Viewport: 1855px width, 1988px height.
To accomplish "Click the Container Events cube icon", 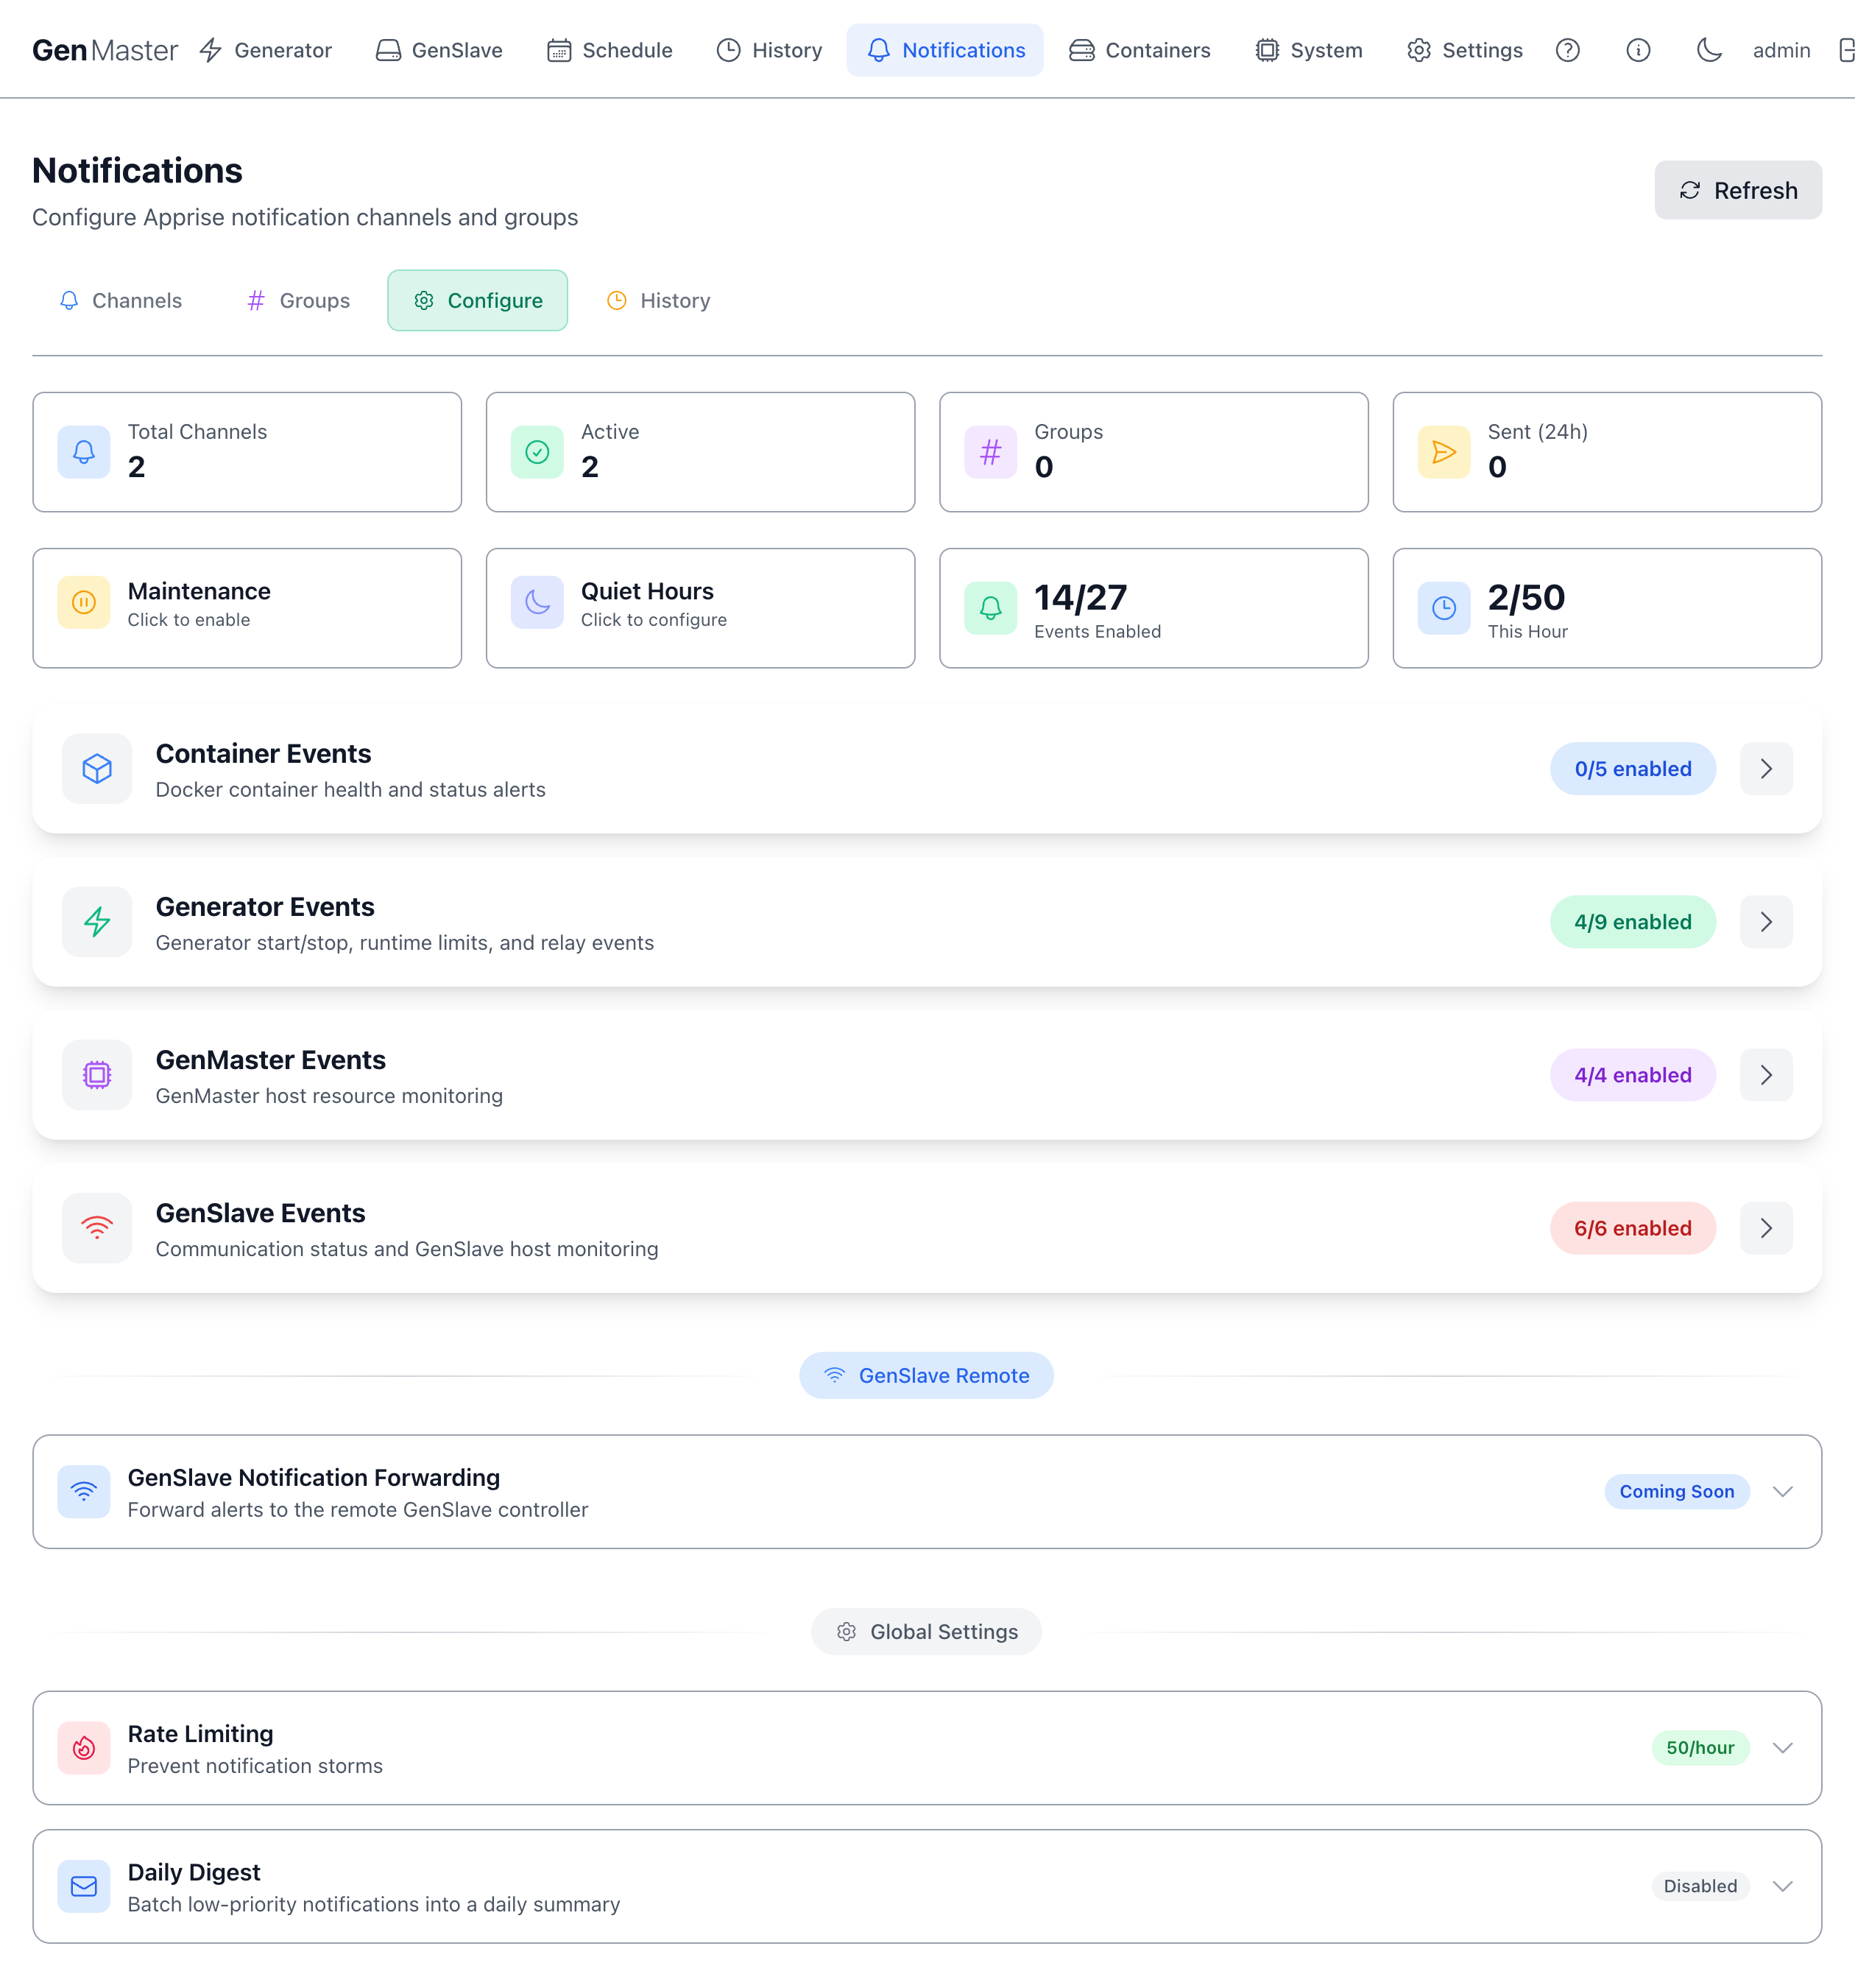I will pos(97,769).
